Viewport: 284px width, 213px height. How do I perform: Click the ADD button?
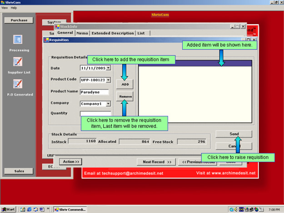[125, 84]
